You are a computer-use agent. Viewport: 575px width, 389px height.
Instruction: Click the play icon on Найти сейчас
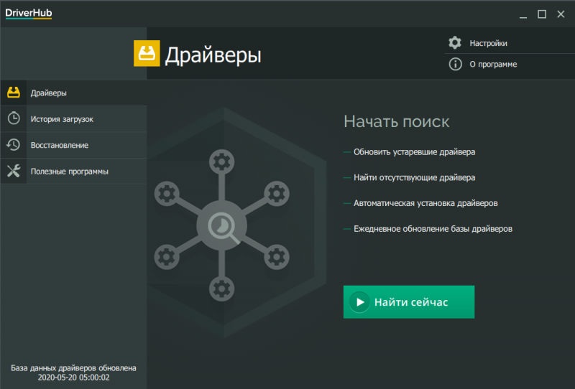pyautogui.click(x=360, y=302)
